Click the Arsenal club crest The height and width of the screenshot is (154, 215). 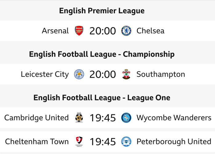coord(79,31)
